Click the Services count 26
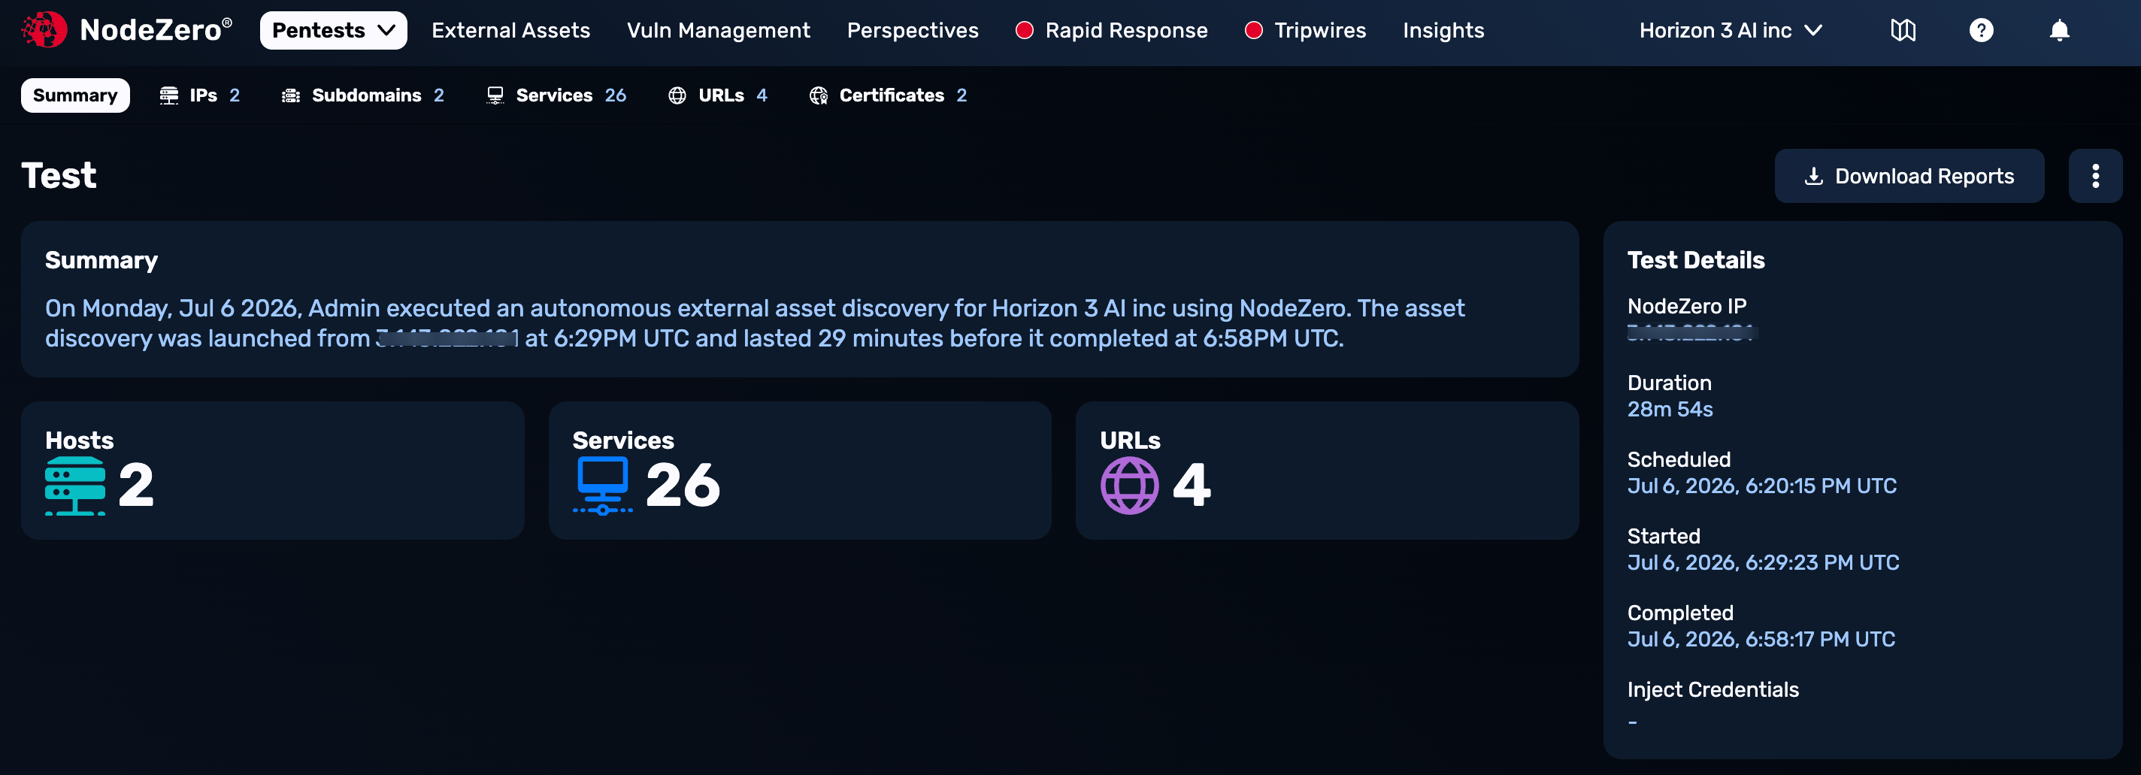Viewport: 2141px width, 775px height. click(683, 485)
